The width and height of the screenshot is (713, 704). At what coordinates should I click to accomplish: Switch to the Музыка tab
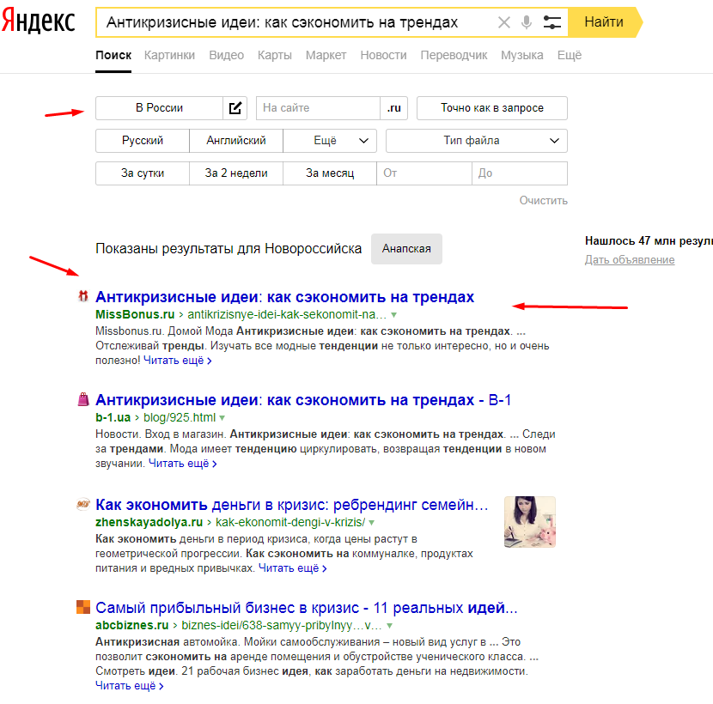pyautogui.click(x=522, y=56)
